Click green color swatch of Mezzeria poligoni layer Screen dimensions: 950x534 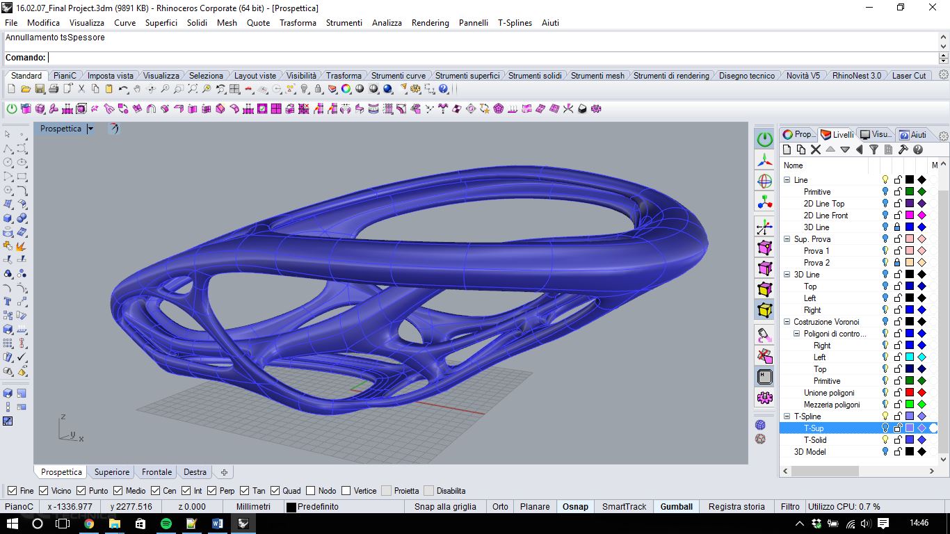point(910,405)
